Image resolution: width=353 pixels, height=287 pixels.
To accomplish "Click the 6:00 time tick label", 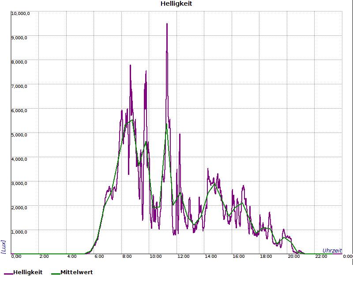I will coord(99,257).
